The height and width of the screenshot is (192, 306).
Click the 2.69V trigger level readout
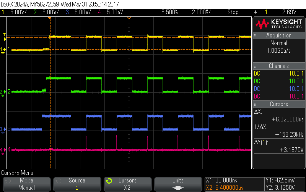tap(289, 12)
